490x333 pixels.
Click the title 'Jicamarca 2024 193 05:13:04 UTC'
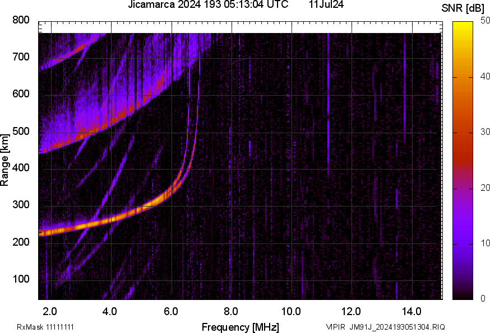[x=208, y=4]
